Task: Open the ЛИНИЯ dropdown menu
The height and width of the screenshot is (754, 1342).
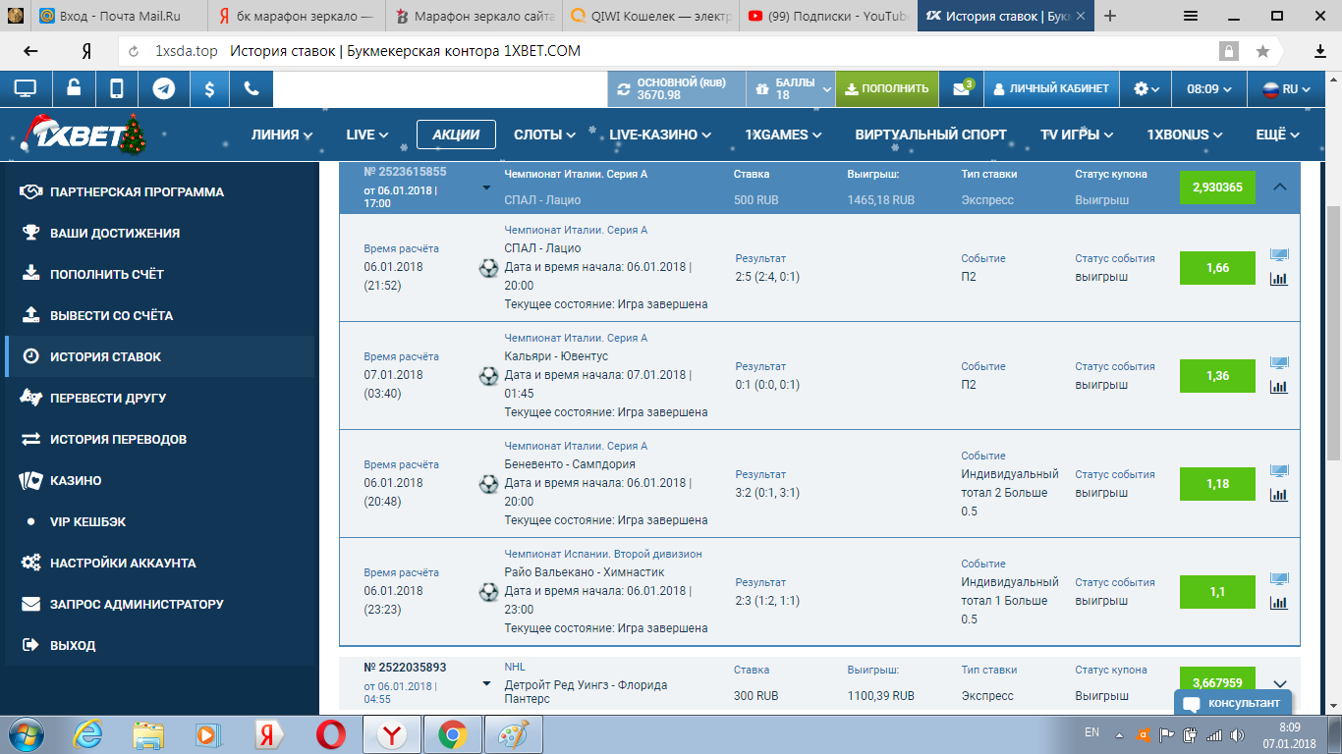Action: [282, 135]
